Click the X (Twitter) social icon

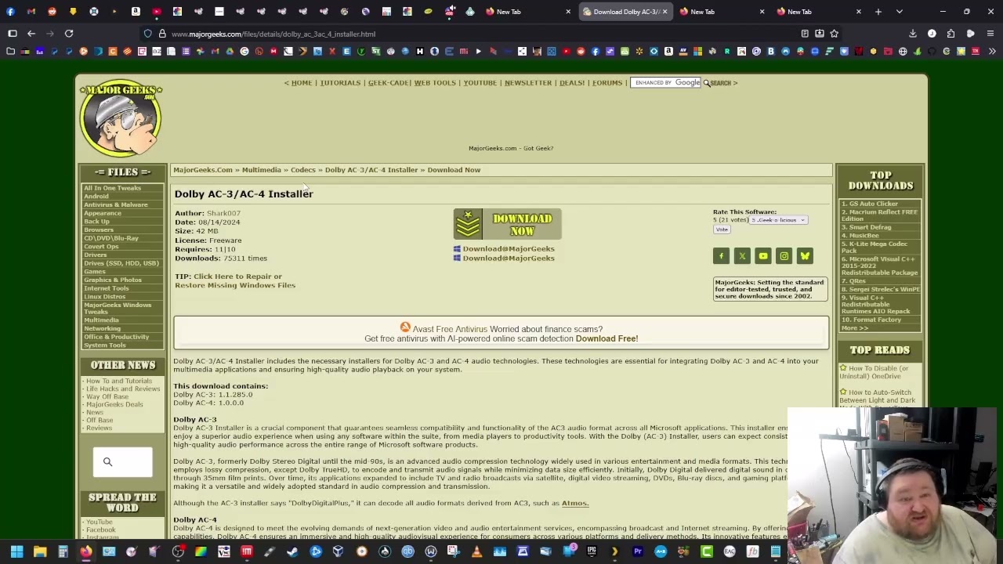click(742, 256)
